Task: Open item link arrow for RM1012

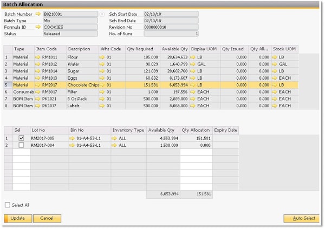Action: pos(37,64)
